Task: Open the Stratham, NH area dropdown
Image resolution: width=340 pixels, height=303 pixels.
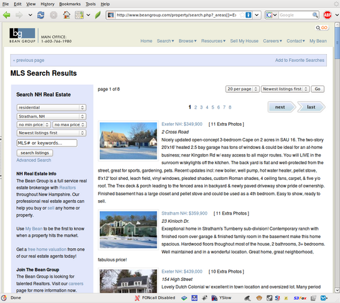Action: click(x=51, y=117)
